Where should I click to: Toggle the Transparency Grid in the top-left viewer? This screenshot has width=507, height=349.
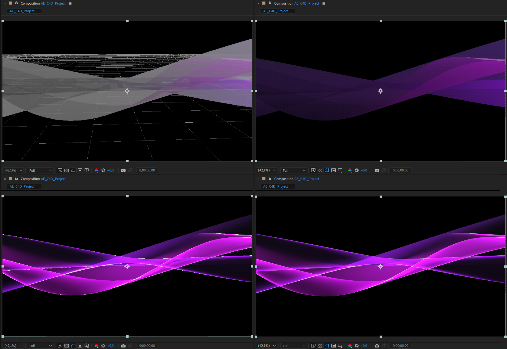[x=67, y=170]
